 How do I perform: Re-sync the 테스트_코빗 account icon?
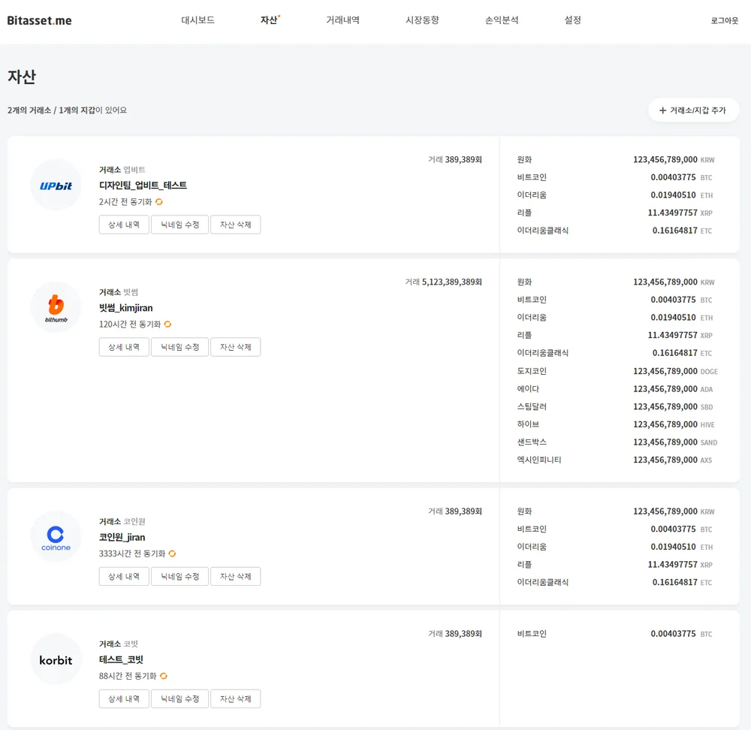[163, 676]
